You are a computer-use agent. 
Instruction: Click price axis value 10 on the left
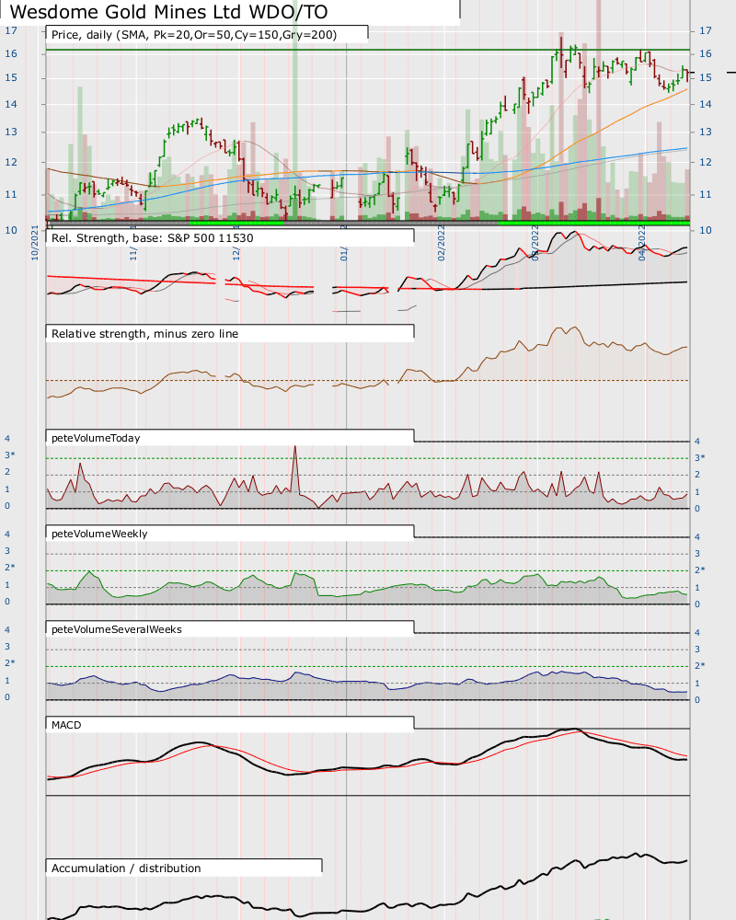(x=11, y=230)
